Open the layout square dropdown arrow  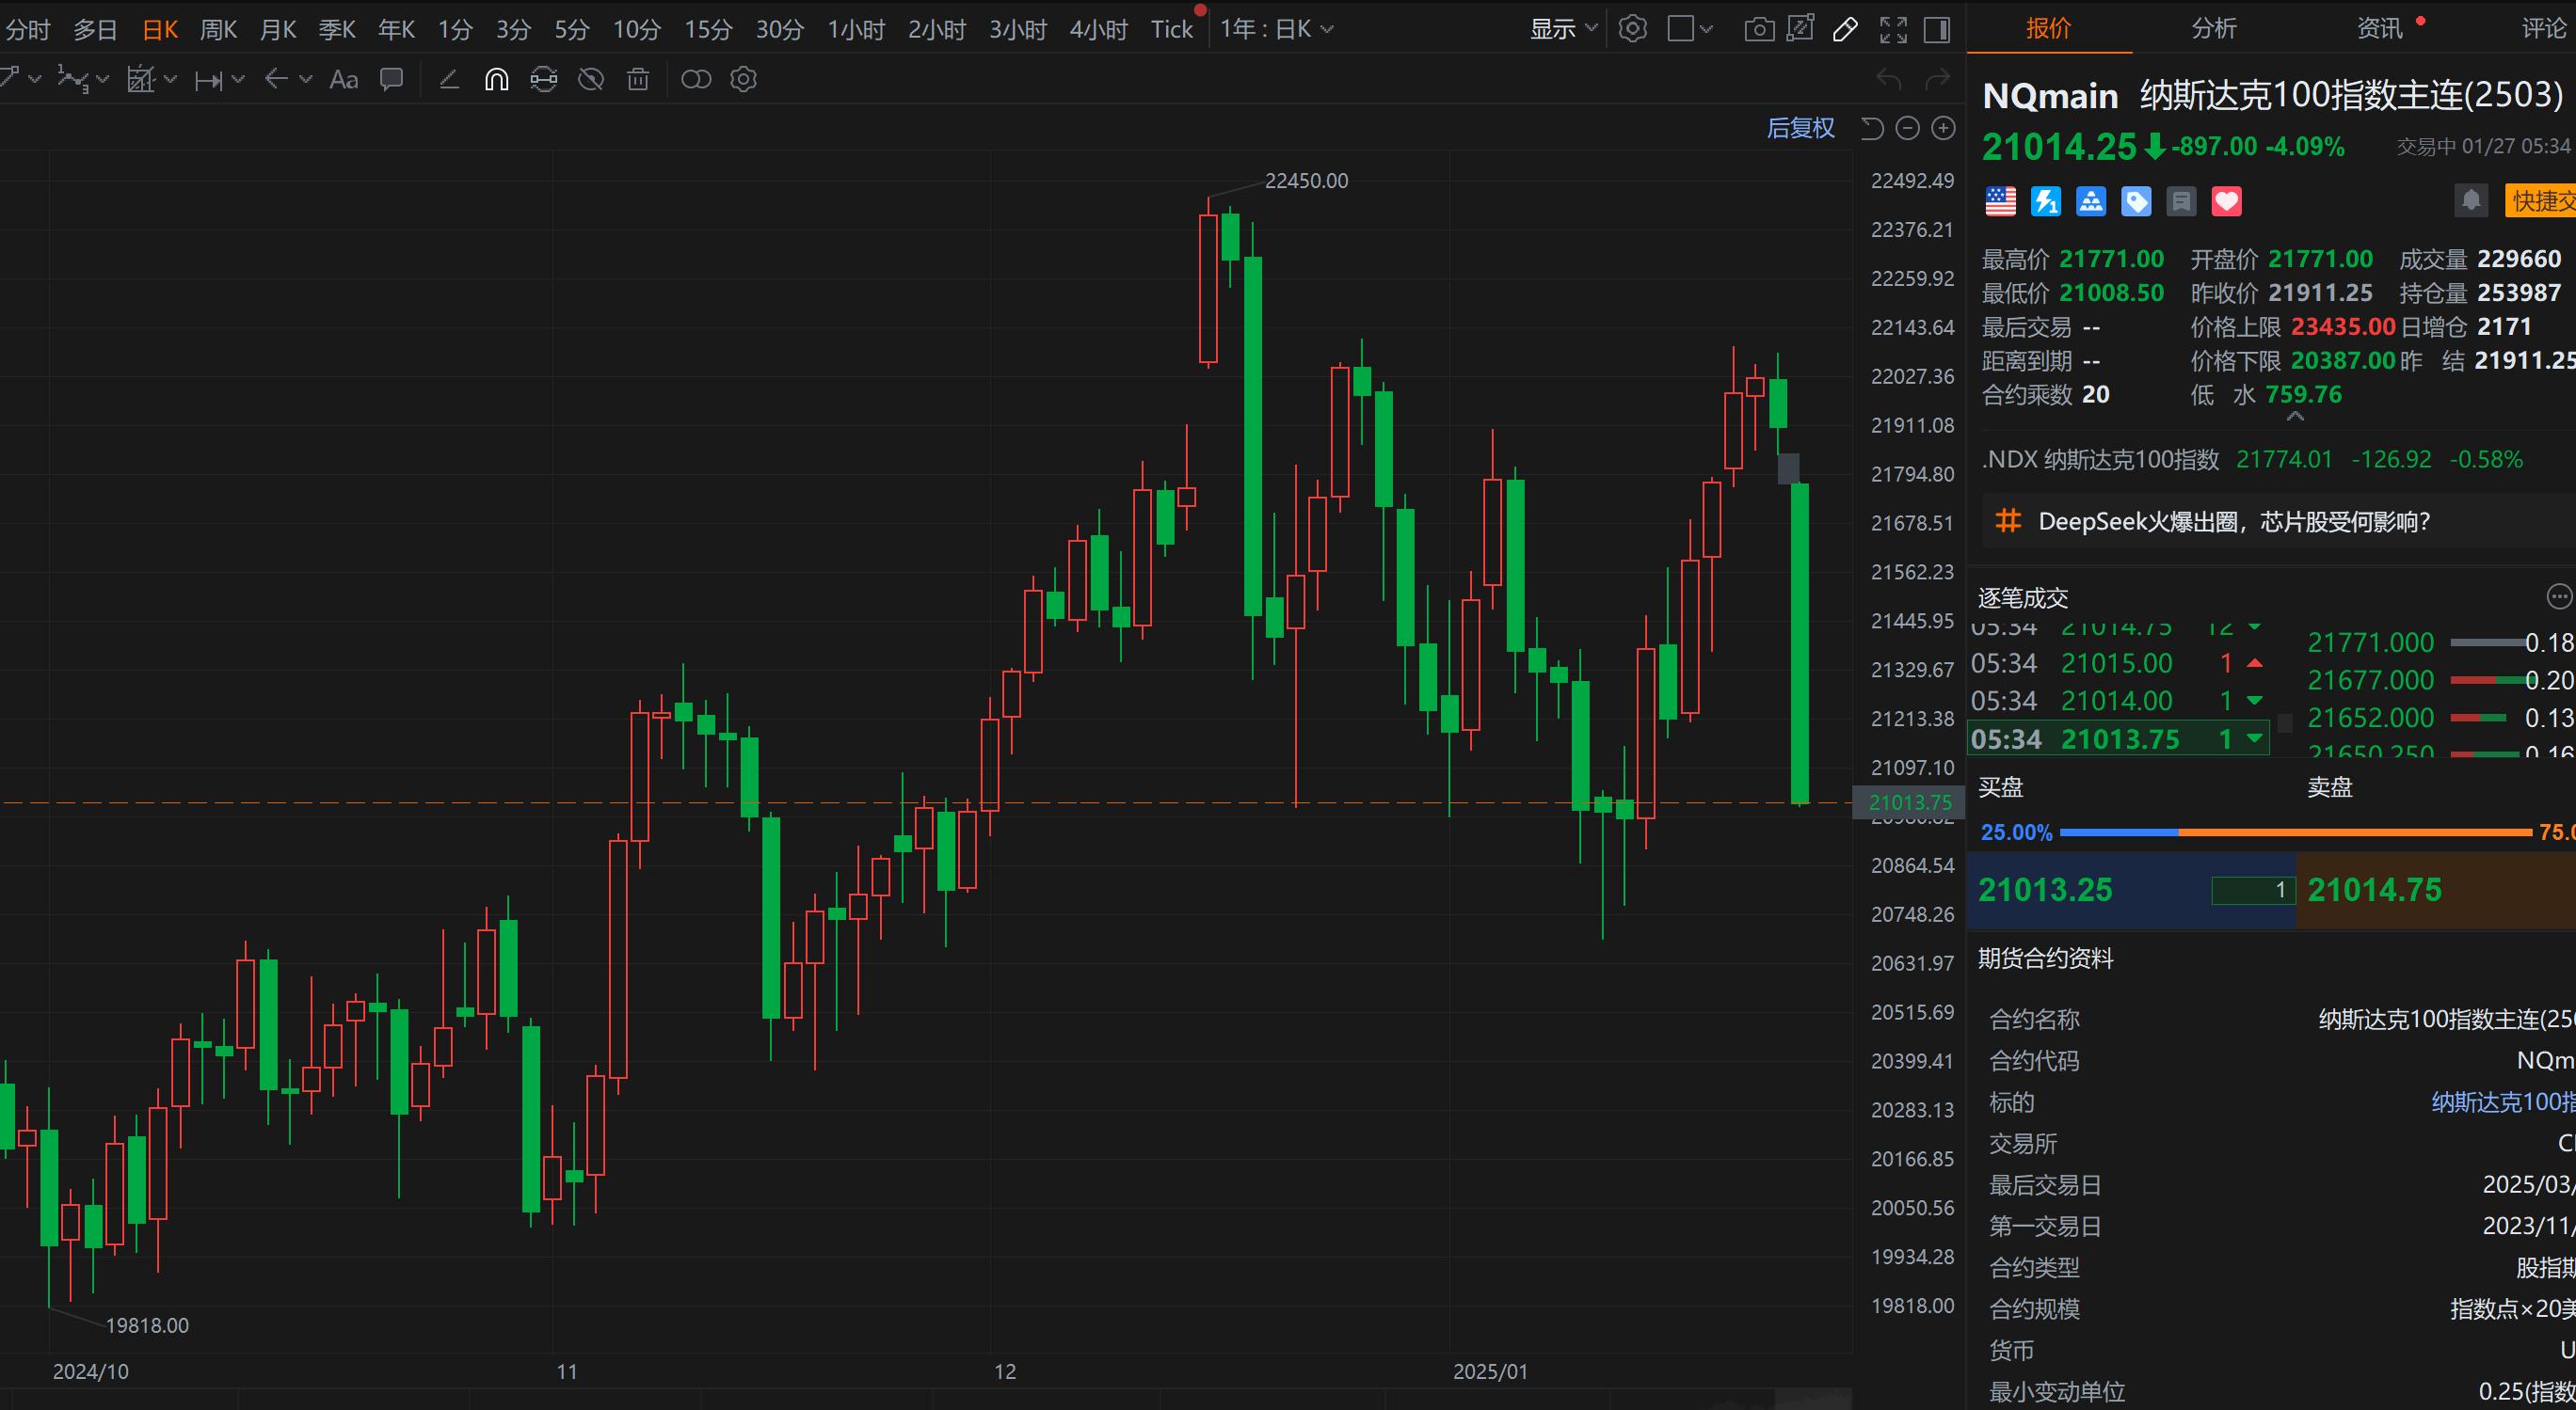(x=1706, y=29)
